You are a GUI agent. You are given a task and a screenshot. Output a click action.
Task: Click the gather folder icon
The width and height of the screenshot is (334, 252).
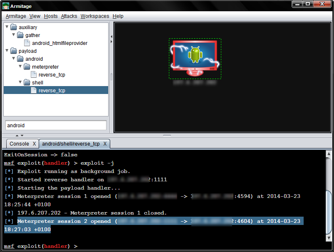(x=20, y=35)
